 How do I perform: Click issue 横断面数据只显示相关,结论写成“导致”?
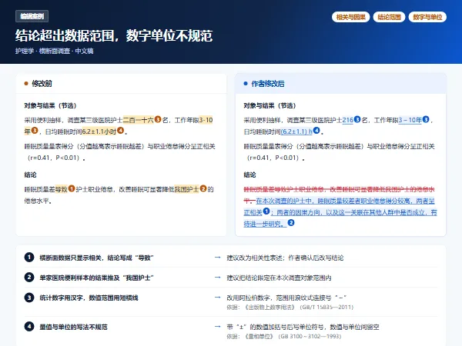(97, 258)
